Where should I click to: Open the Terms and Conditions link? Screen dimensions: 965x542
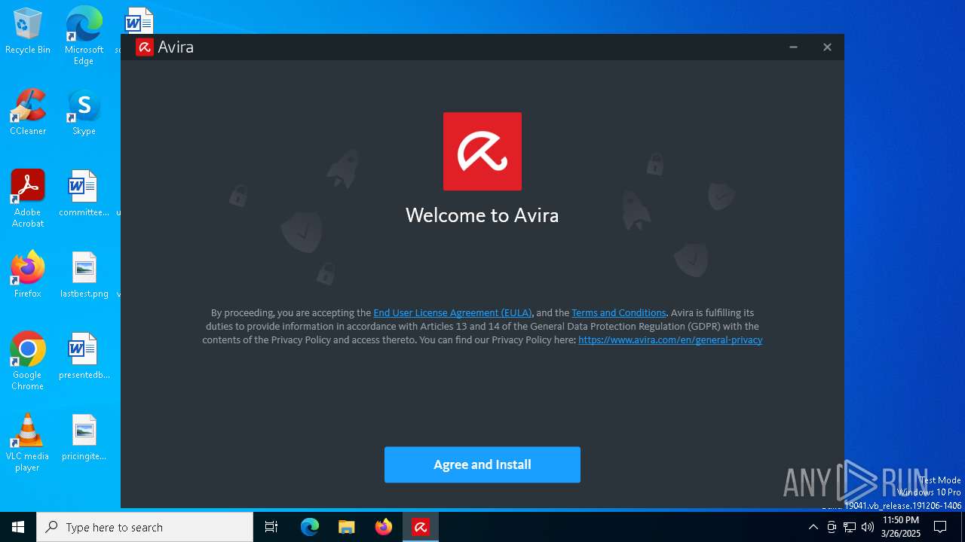click(619, 312)
